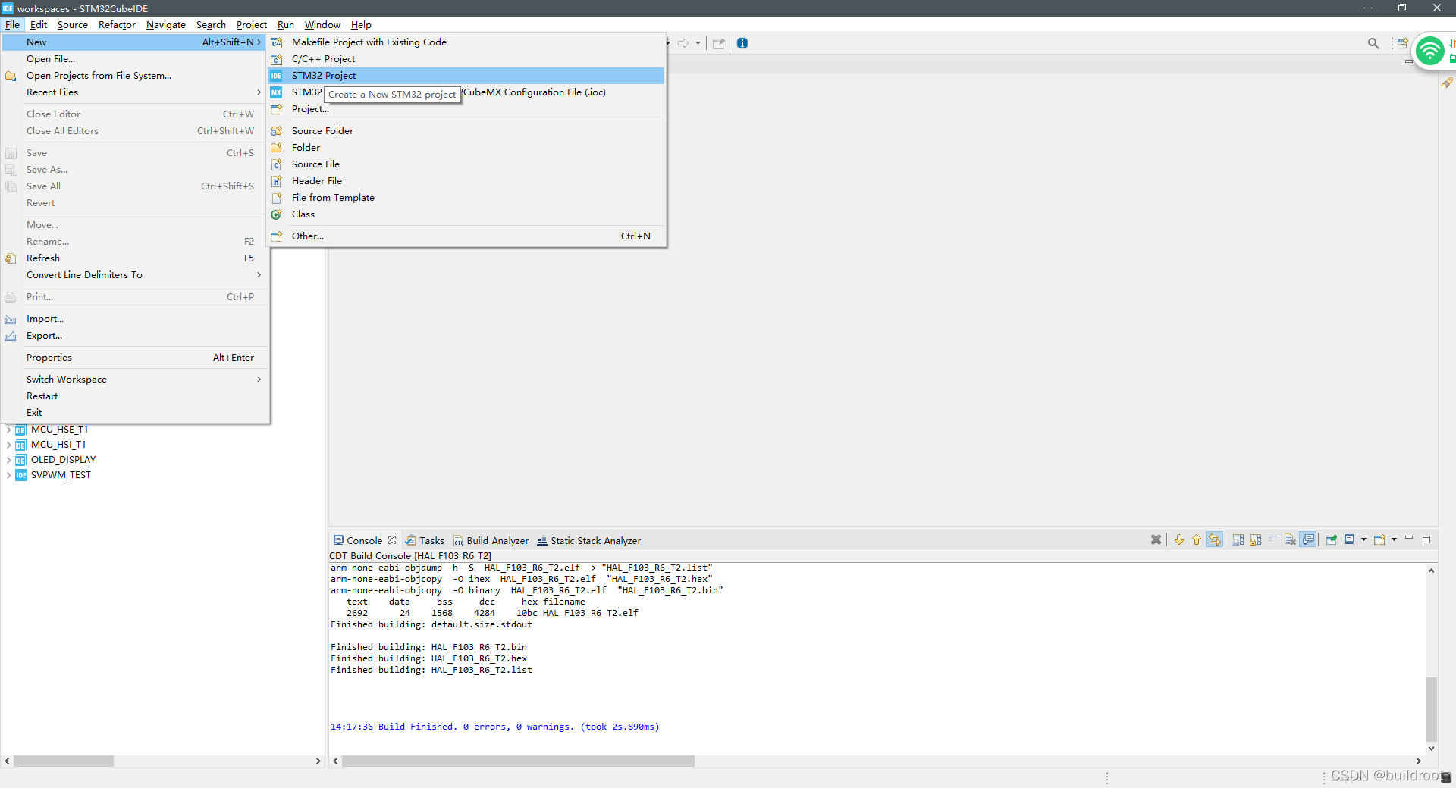This screenshot has width=1456, height=788.
Task: Jump to previous error up arrow in console
Action: pyautogui.click(x=1197, y=539)
